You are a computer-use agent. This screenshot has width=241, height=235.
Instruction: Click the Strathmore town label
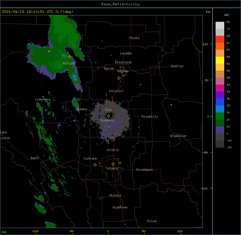point(144,170)
